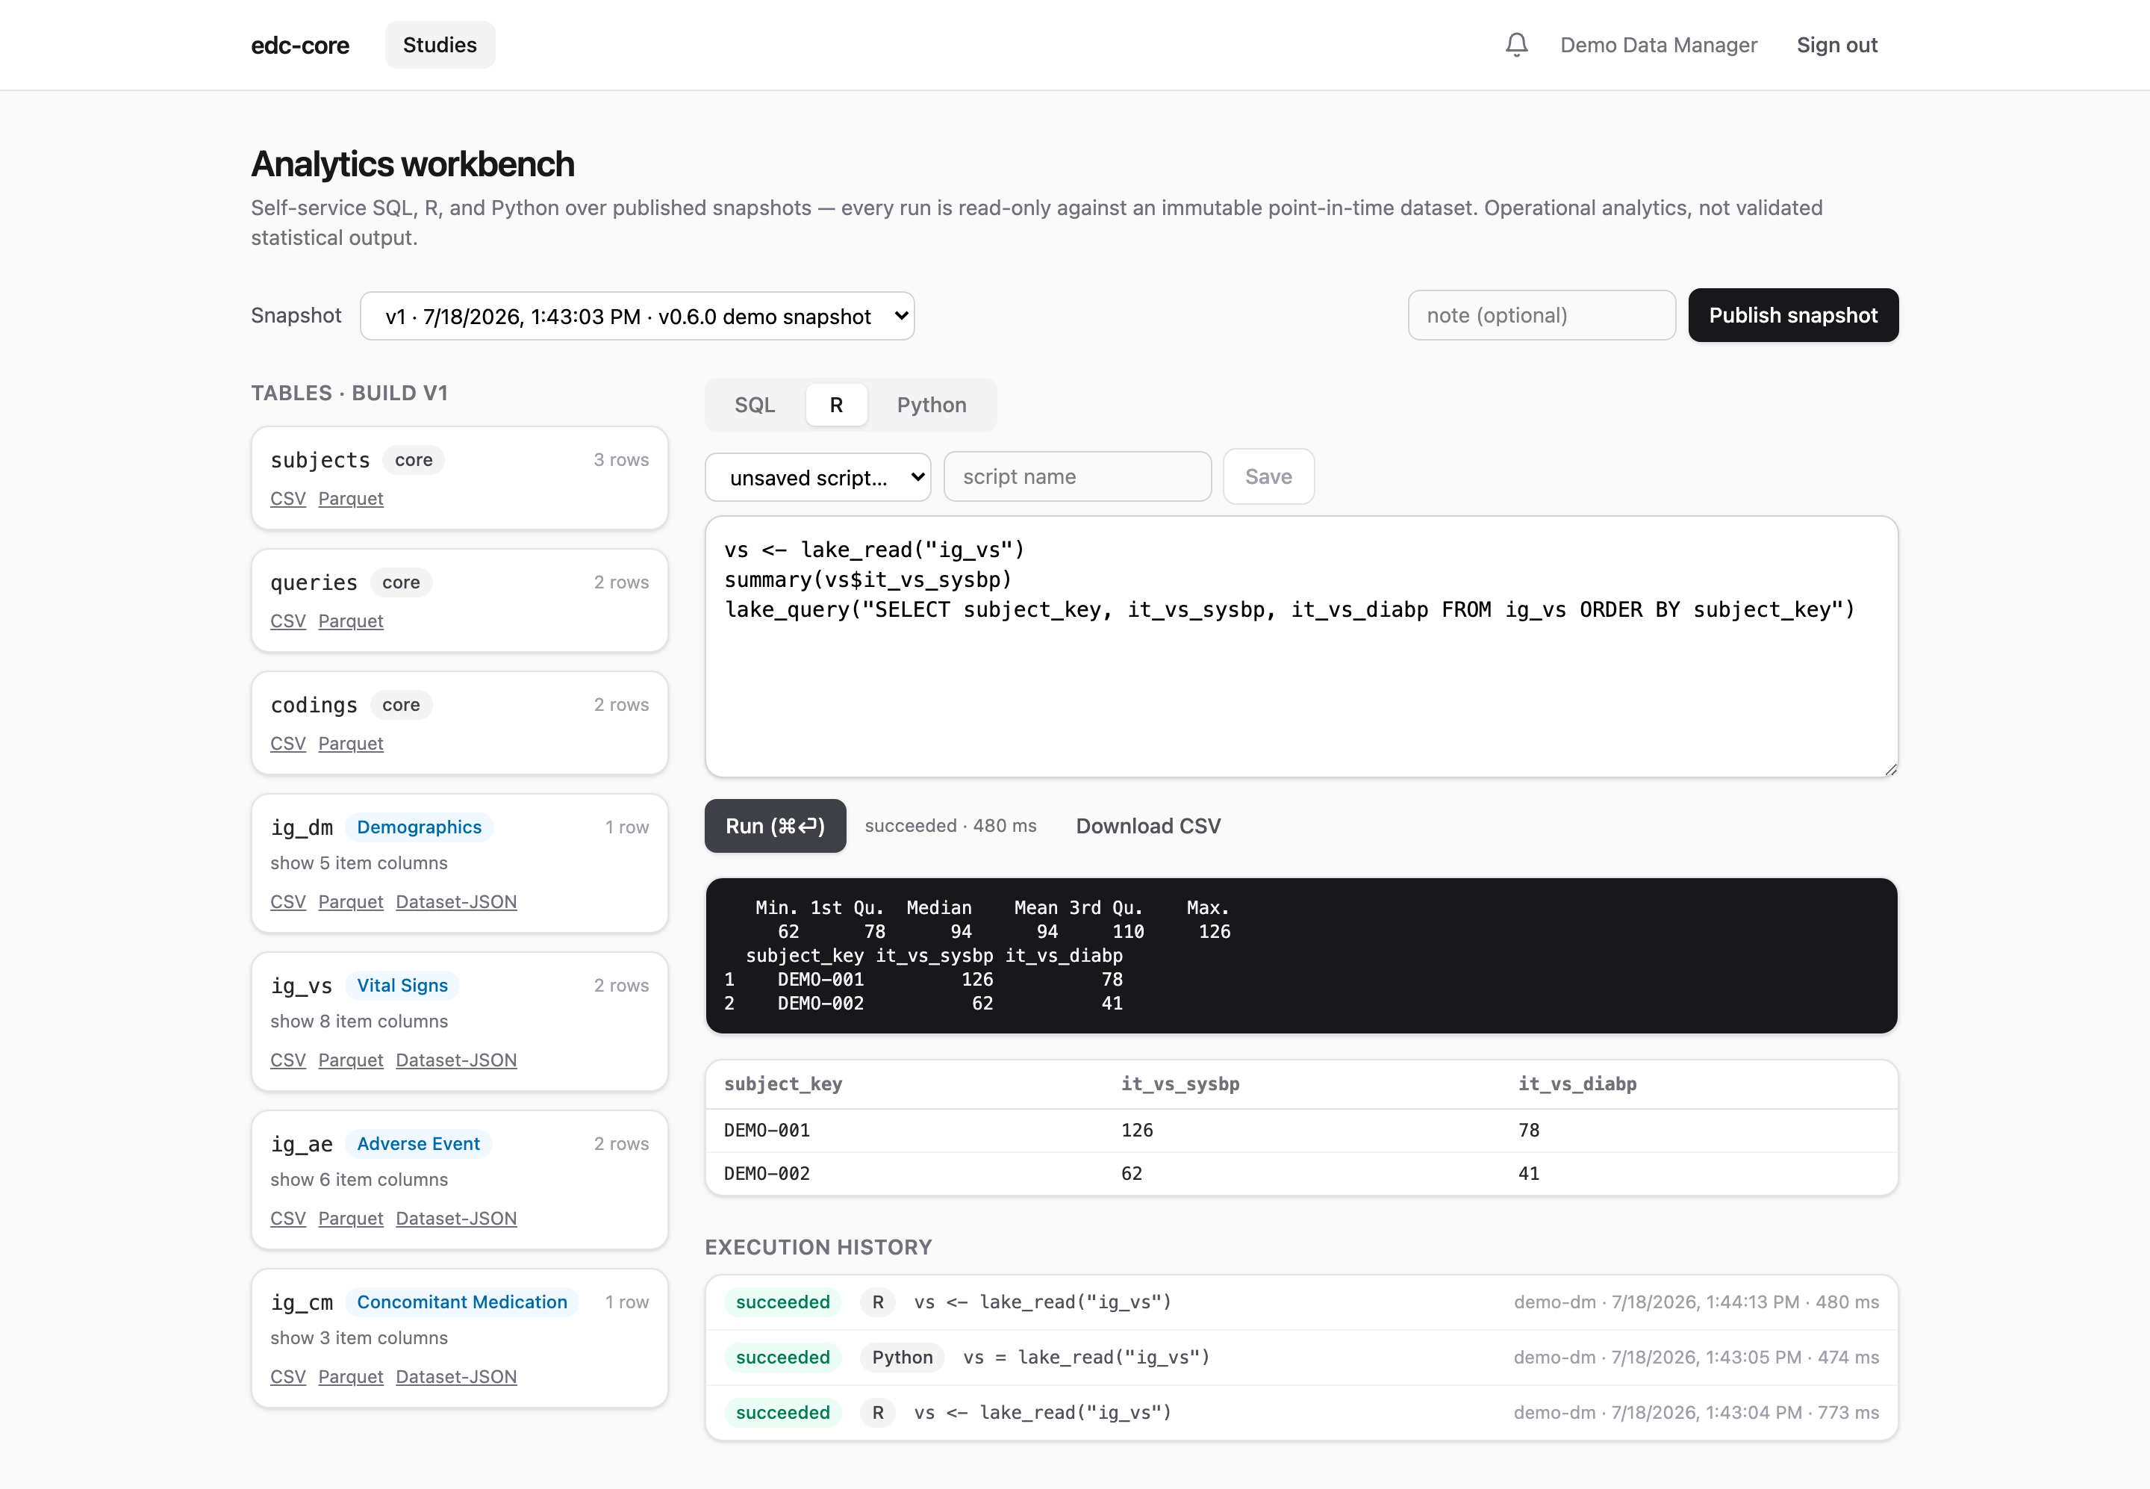Click Publish snapshot button
This screenshot has height=1489, width=2150.
coord(1792,315)
